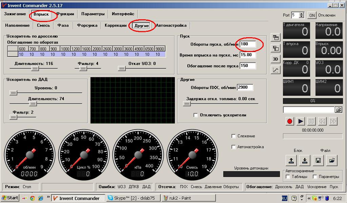
Task: Start log playback with play button
Action: (x=301, y=121)
